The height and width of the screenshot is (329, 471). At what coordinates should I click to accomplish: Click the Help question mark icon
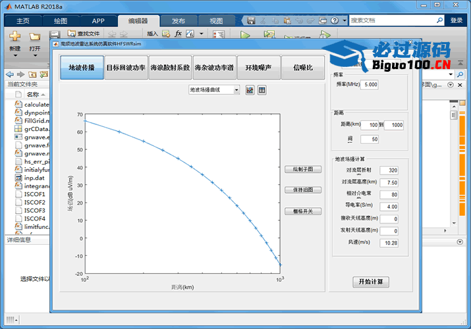pos(335,20)
